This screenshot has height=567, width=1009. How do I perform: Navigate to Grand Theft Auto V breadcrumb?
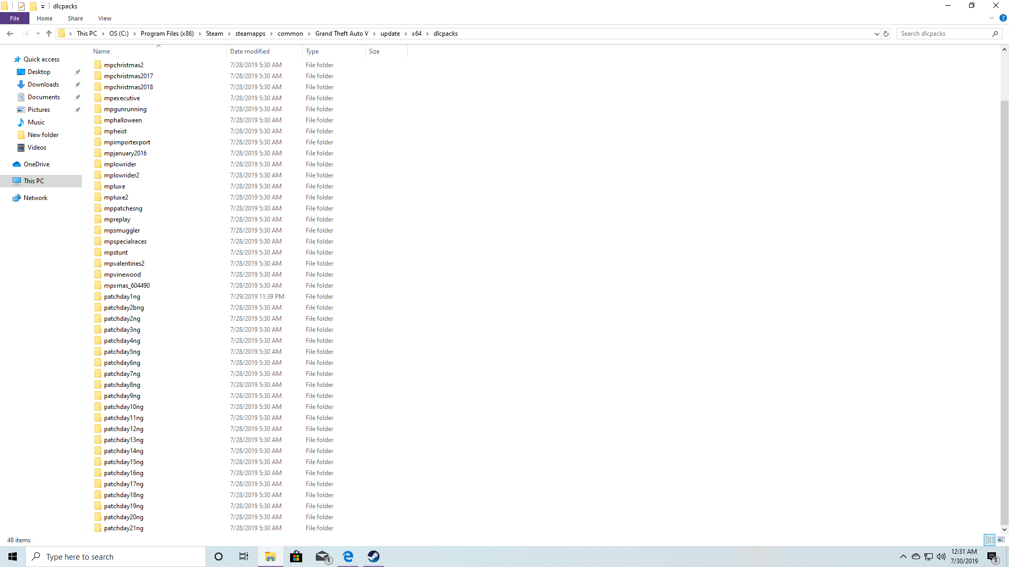[342, 34]
